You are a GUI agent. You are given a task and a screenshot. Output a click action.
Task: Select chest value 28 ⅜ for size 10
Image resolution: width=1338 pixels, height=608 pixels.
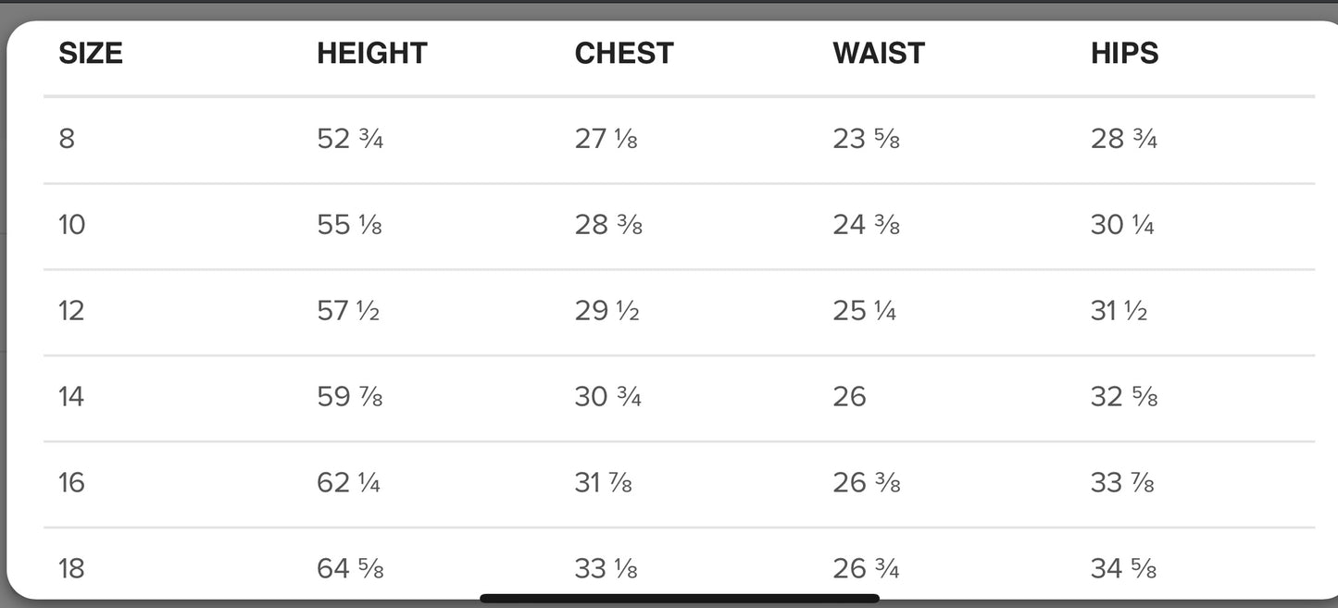(607, 225)
